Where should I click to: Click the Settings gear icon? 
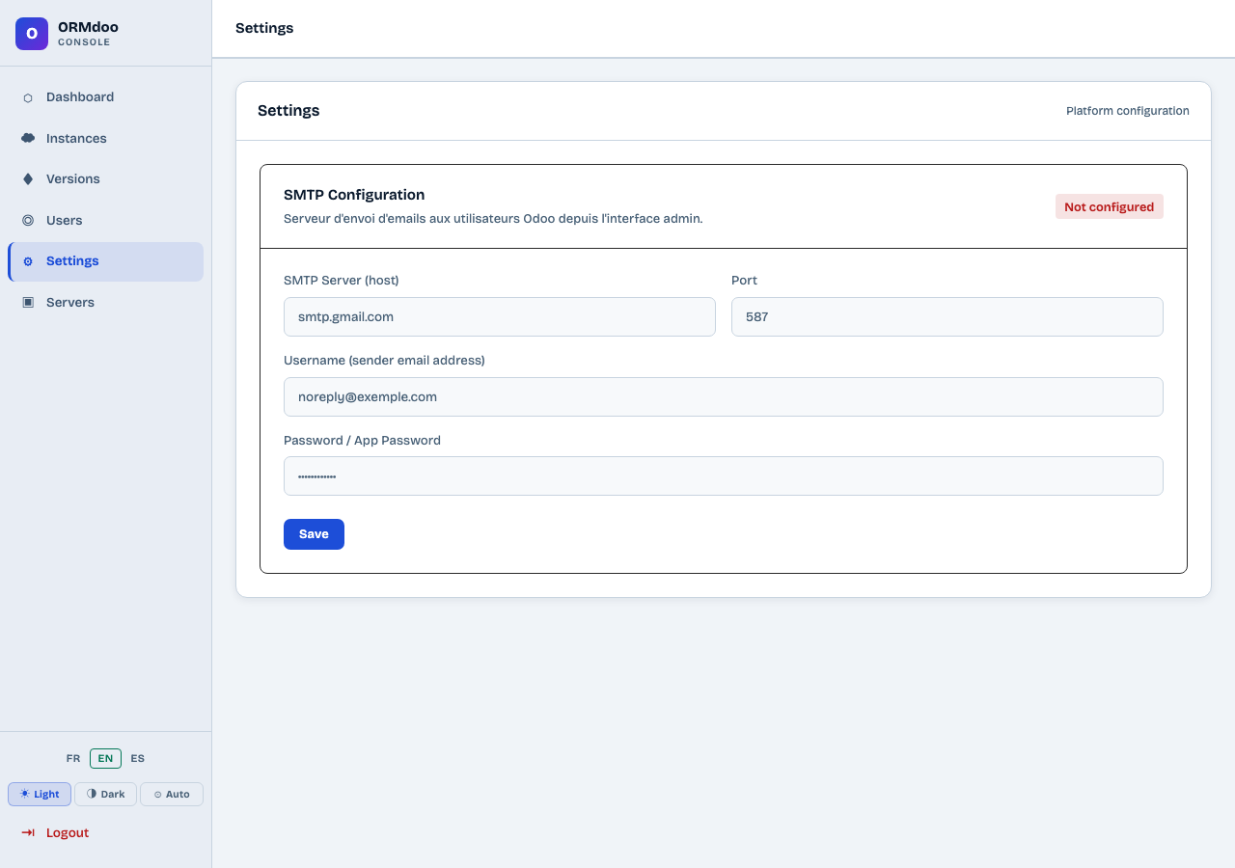[x=28, y=261]
